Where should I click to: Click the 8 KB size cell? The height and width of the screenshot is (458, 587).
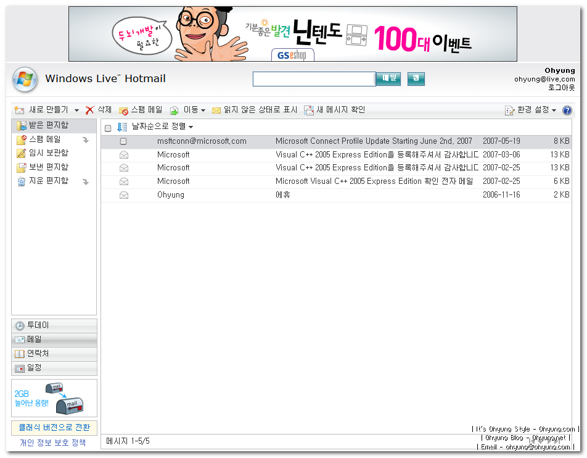pos(562,141)
